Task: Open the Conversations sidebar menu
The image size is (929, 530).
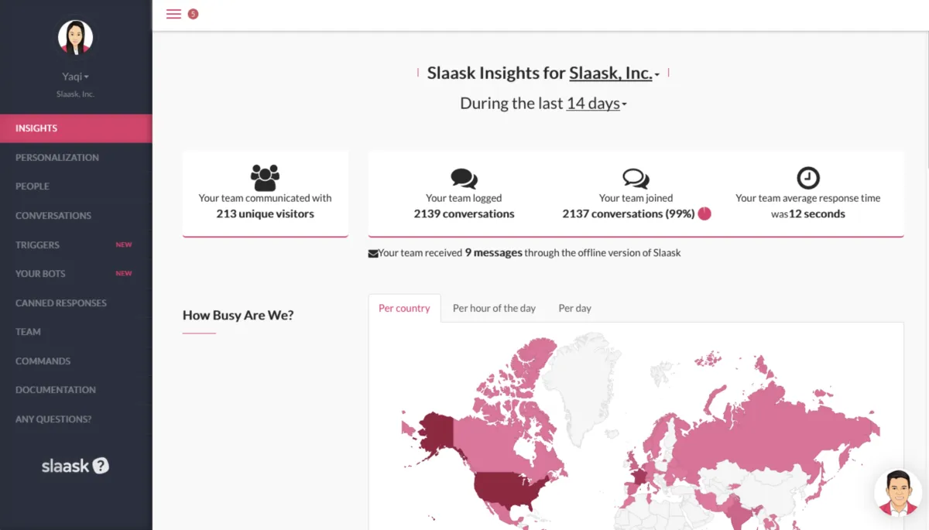Action: click(x=53, y=216)
